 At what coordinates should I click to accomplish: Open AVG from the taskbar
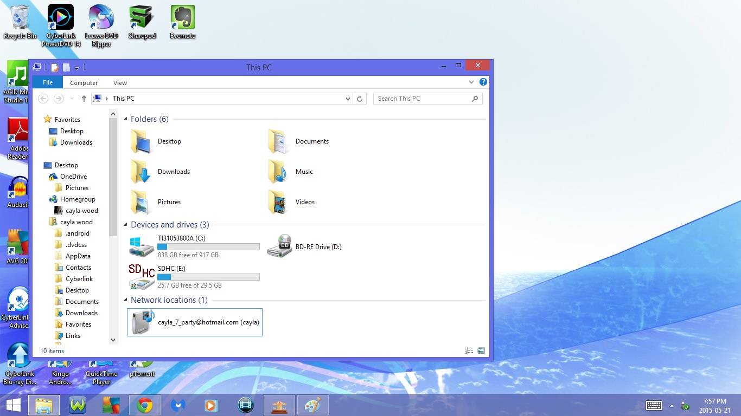[111, 405]
